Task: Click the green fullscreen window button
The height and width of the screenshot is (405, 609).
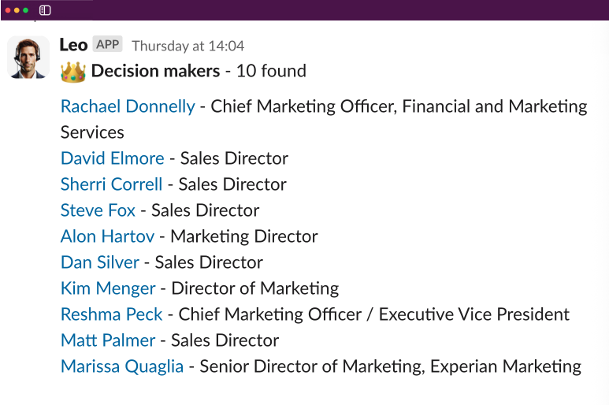Action: coord(26,10)
